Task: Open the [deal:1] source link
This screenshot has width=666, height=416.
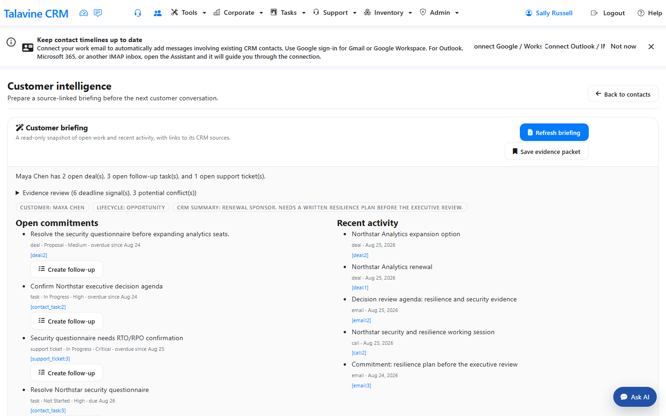Action: pos(360,288)
